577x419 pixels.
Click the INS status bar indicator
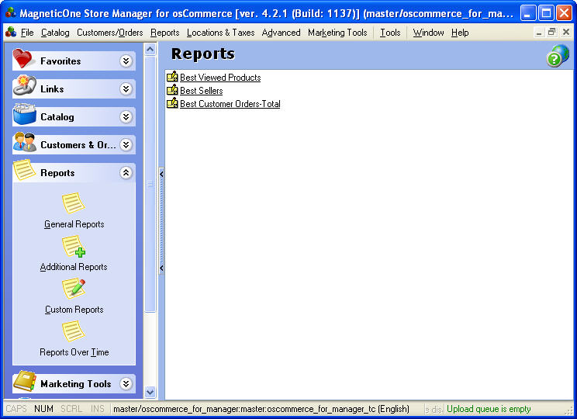point(98,409)
